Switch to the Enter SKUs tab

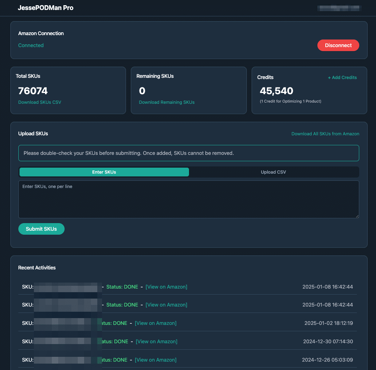coord(104,172)
